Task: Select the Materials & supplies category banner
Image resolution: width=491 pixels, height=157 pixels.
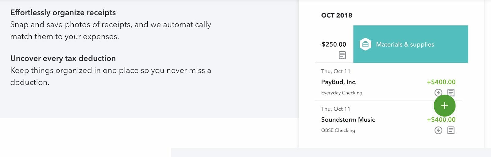Action: (x=411, y=44)
